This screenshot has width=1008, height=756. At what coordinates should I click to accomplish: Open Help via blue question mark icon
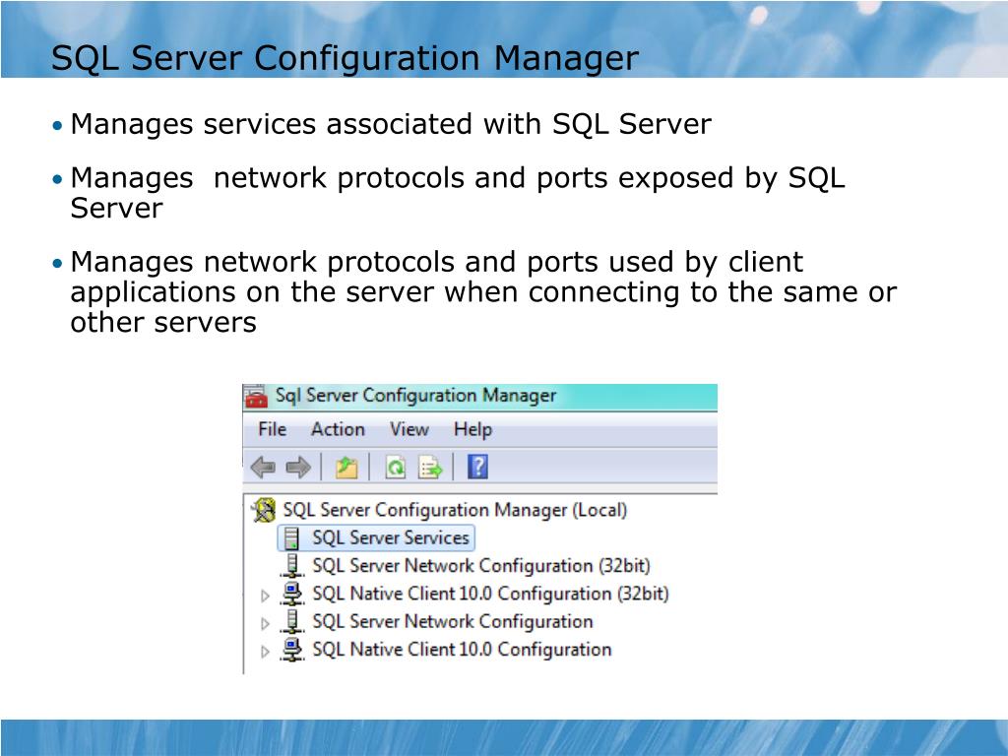[x=477, y=467]
